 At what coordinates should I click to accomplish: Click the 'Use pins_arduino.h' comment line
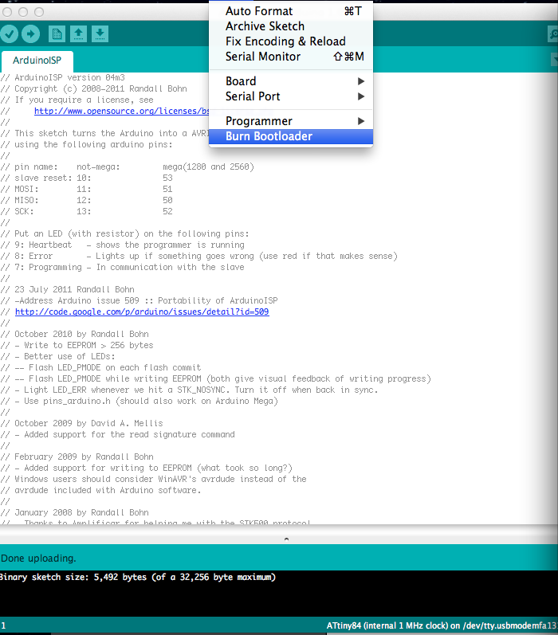coord(139,401)
